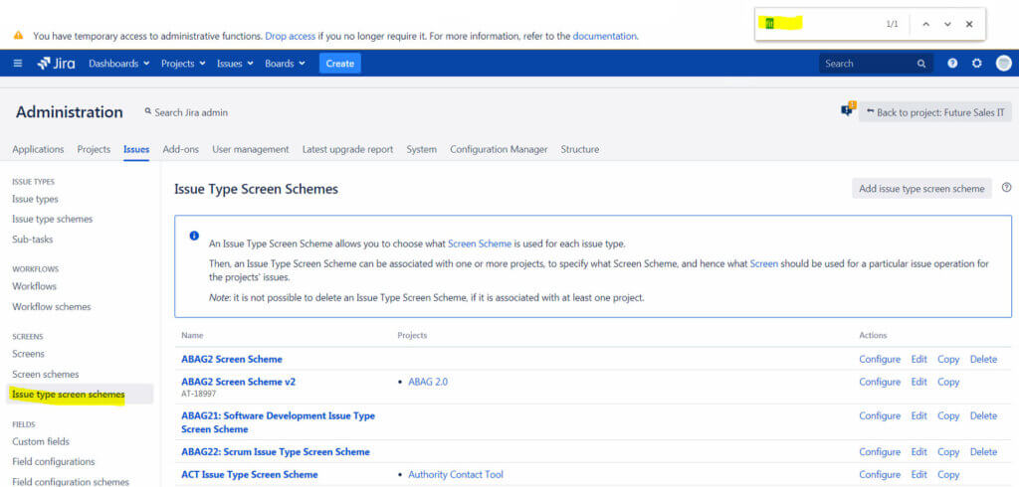The image size is (1019, 487).
Task: Open ABAG21: Software Development Issue Type Screen Scheme
Action: 279,422
